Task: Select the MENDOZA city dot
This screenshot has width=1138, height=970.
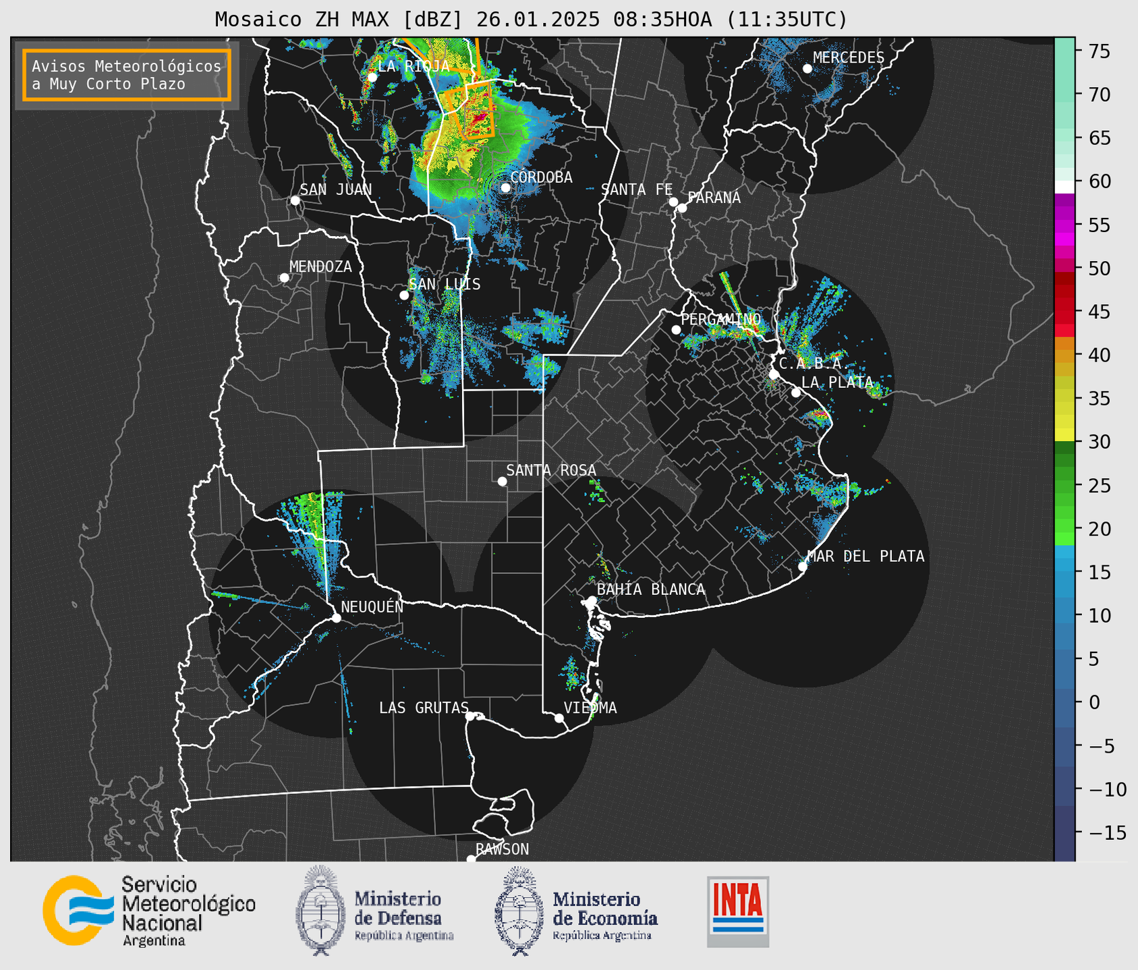Action: pyautogui.click(x=284, y=278)
